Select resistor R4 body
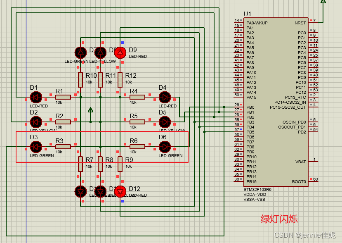 (x=137, y=97)
